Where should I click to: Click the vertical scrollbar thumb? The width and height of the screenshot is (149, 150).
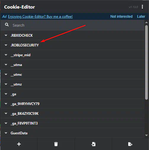(146, 62)
